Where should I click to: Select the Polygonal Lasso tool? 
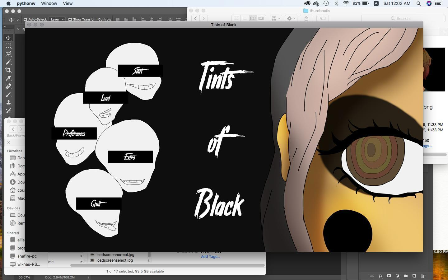pos(9,54)
